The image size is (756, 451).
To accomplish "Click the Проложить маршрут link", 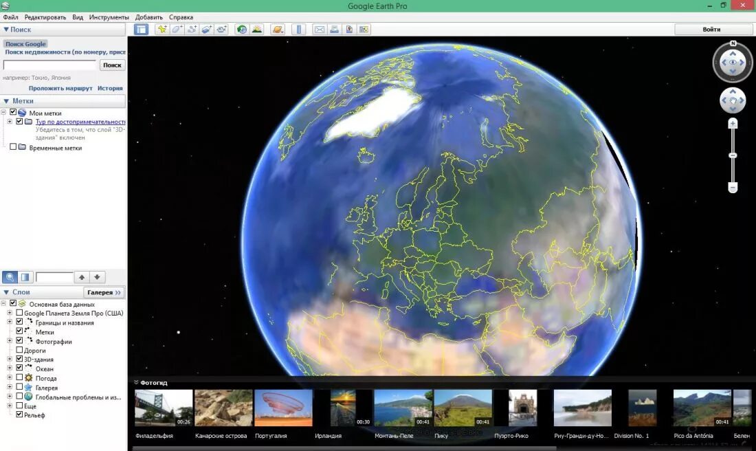I will click(60, 88).
